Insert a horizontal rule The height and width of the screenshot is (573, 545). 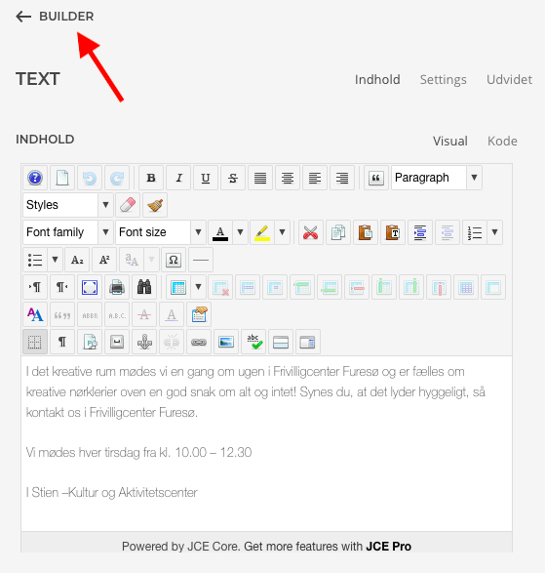[x=201, y=260]
